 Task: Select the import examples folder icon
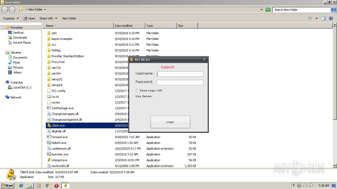click(49, 39)
